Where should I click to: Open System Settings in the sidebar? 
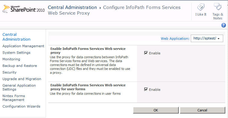17,53
